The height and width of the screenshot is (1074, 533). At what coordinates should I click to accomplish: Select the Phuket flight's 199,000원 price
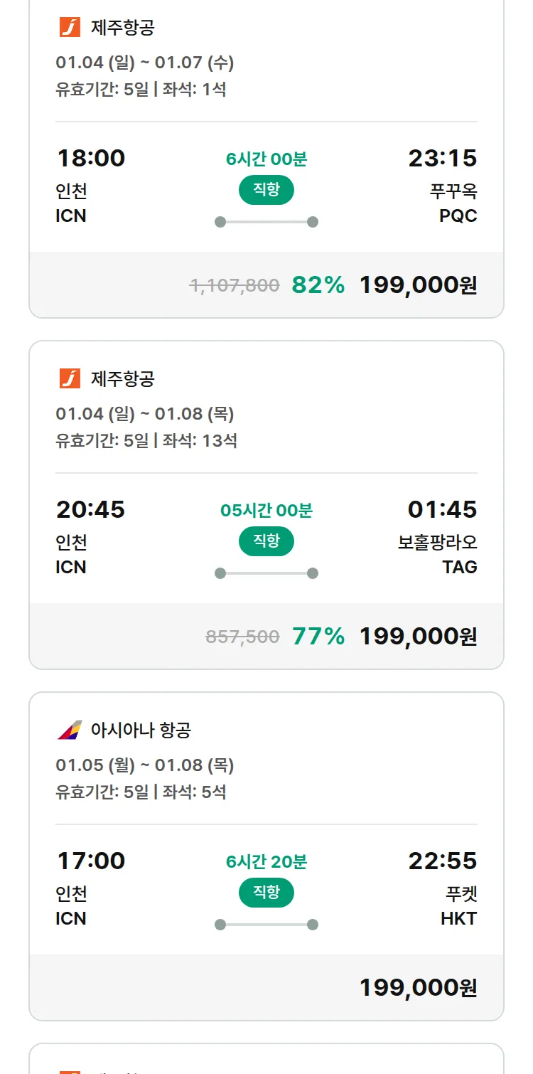coord(418,988)
